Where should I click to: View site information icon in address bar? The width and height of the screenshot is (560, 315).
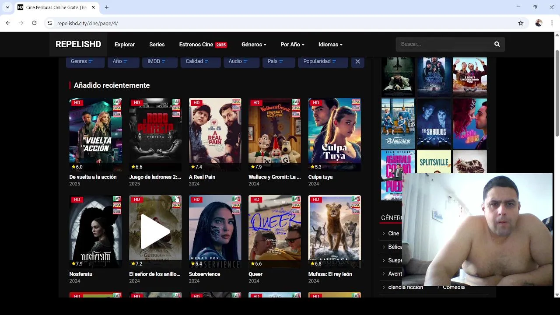point(50,23)
